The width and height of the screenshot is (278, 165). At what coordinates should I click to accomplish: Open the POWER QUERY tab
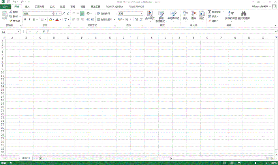click(x=114, y=7)
